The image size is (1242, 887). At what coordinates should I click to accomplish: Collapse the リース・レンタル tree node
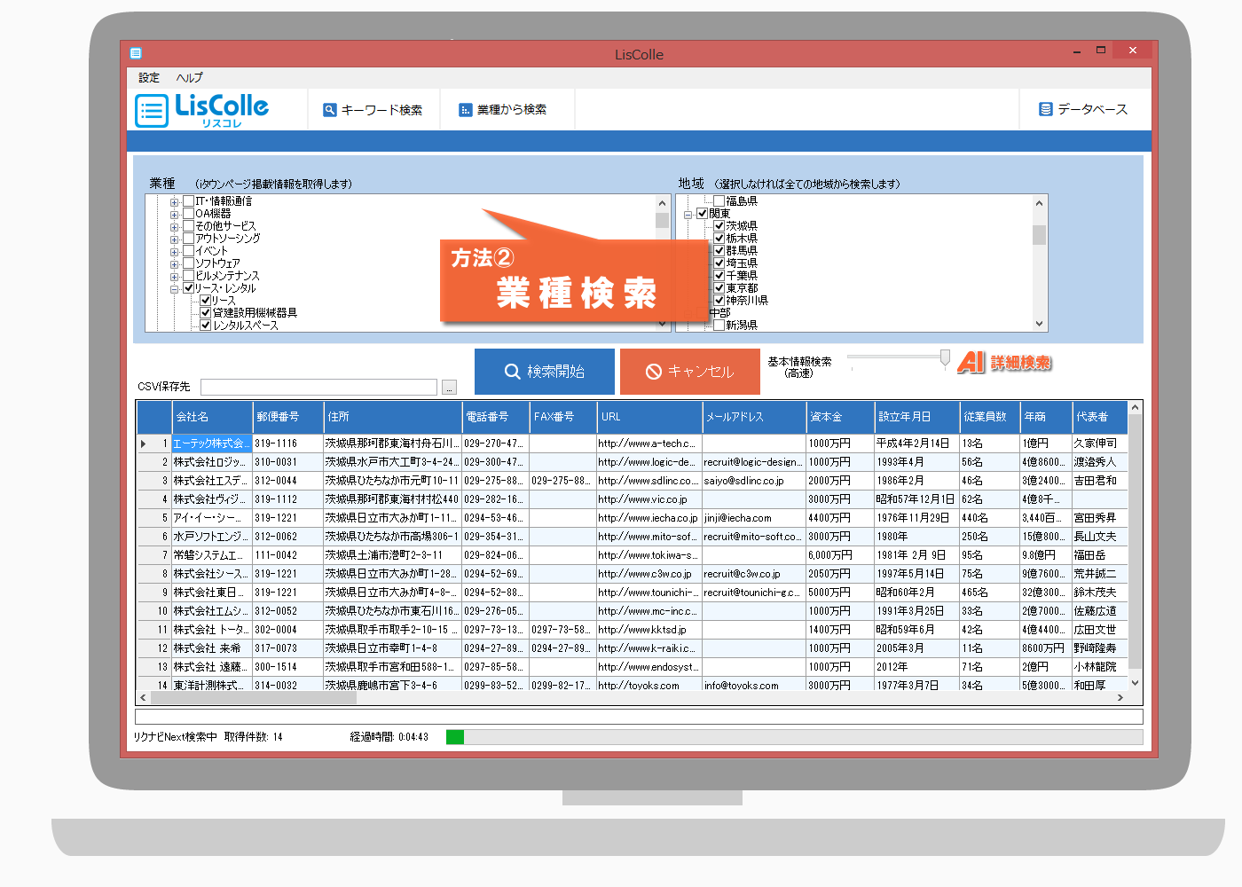point(175,289)
